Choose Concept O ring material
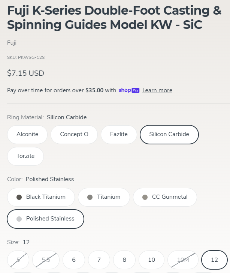Viewport: 230px width, 273px height. (x=74, y=134)
